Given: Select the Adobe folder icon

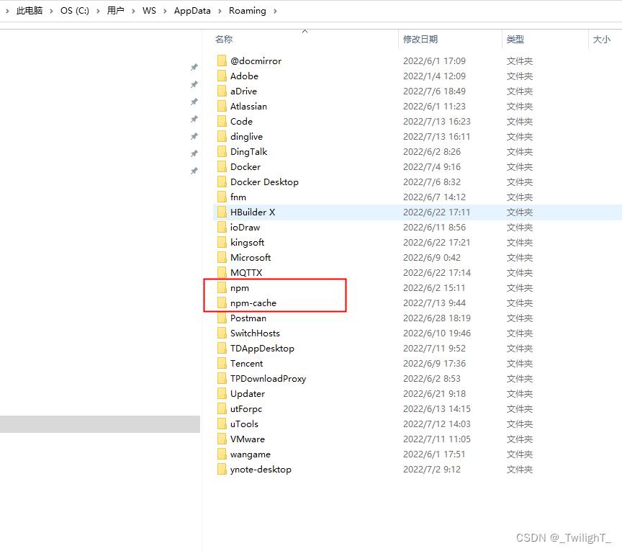Looking at the screenshot, I should click(222, 76).
